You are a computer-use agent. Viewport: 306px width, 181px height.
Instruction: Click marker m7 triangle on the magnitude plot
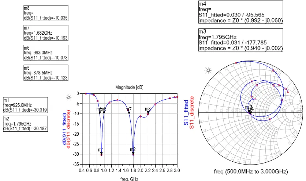(x=129, y=113)
